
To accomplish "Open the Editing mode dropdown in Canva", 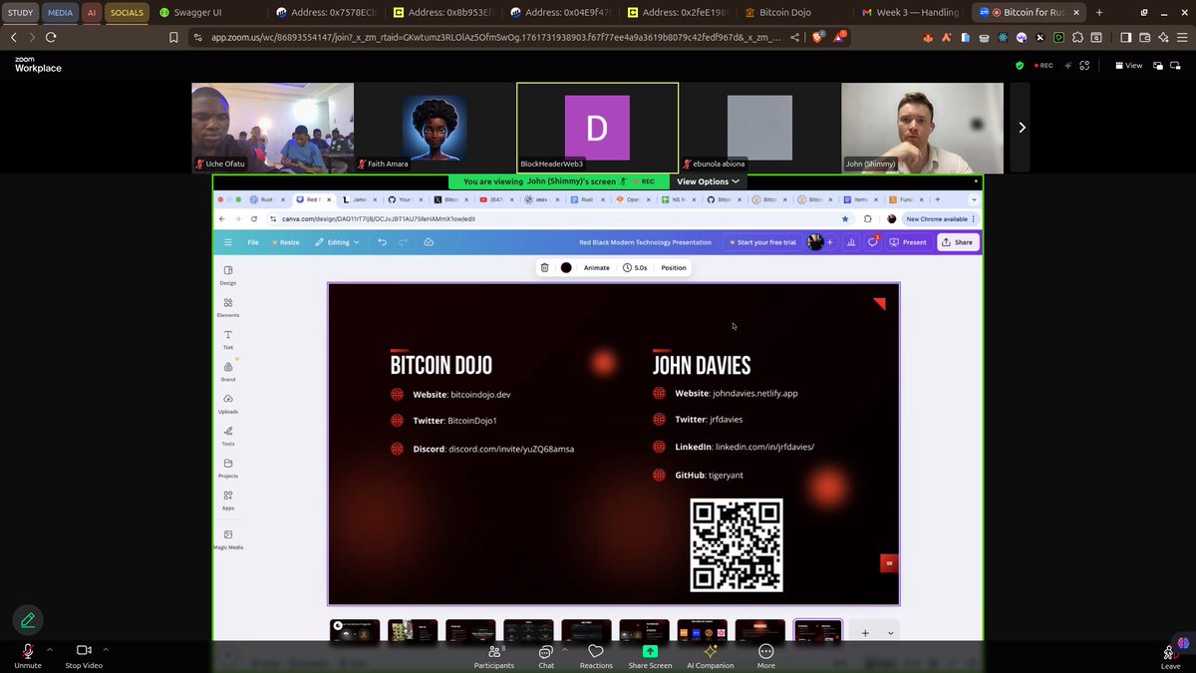I will (338, 242).
